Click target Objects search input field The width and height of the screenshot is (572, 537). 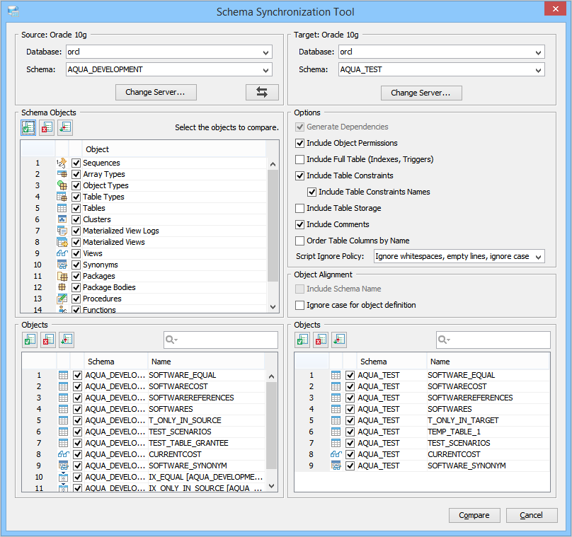[x=493, y=340]
